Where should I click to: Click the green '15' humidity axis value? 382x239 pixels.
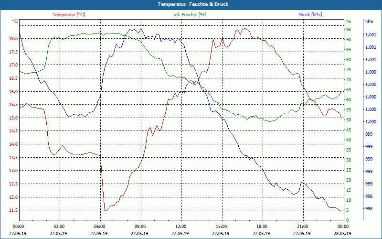coord(349,190)
